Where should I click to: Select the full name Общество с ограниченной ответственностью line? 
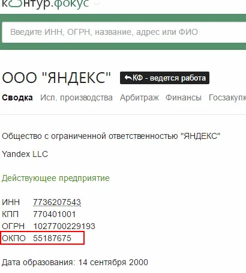(x=111, y=136)
